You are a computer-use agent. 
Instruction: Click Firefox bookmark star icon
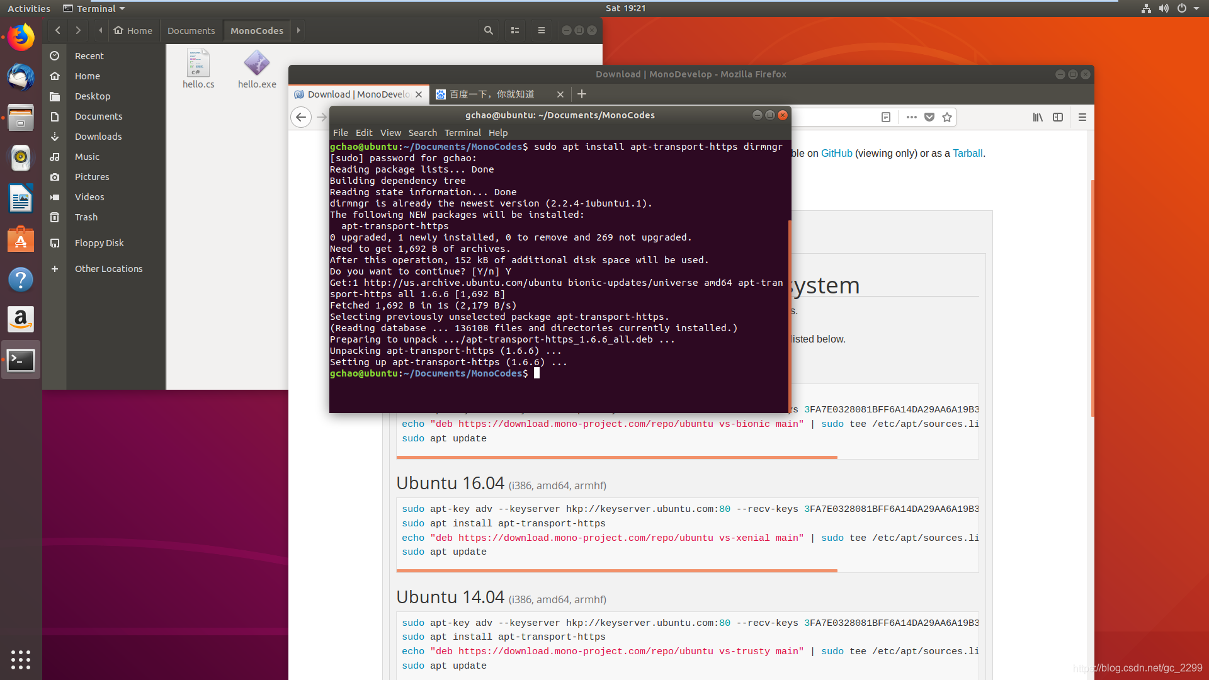(x=947, y=117)
